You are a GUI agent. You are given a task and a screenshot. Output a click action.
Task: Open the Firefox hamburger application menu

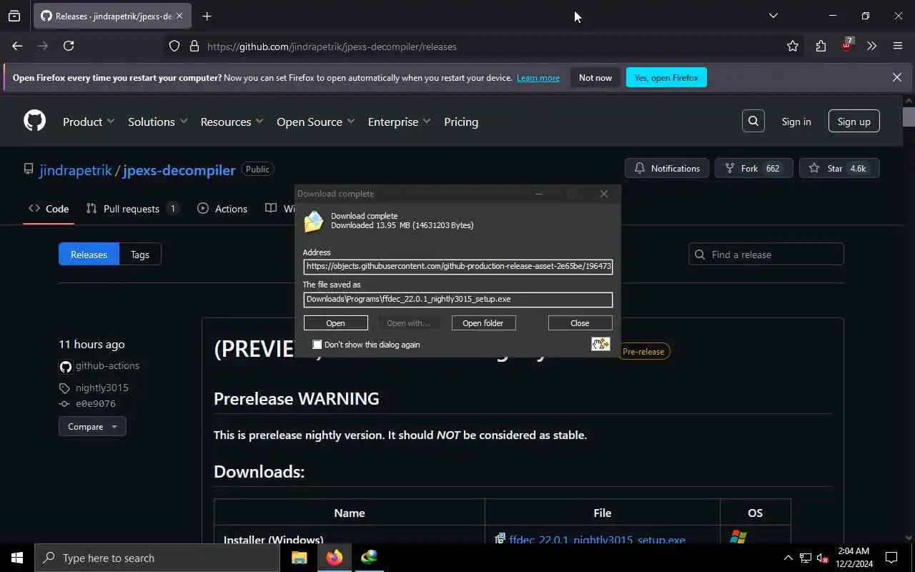click(898, 46)
